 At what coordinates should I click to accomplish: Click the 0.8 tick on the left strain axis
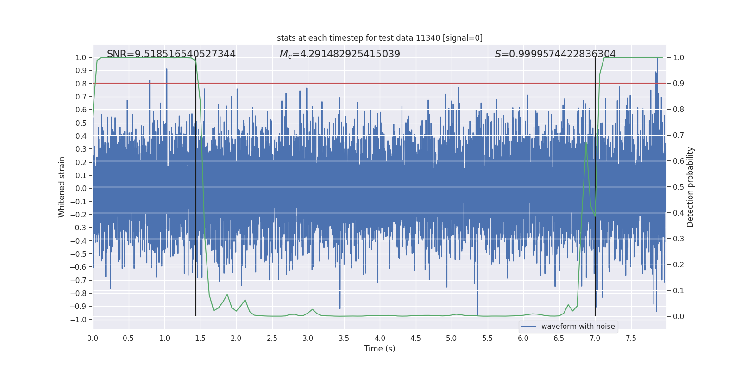pyautogui.click(x=81, y=84)
